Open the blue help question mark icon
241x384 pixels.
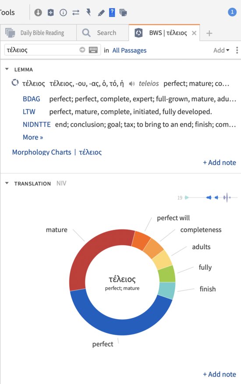[x=112, y=12]
